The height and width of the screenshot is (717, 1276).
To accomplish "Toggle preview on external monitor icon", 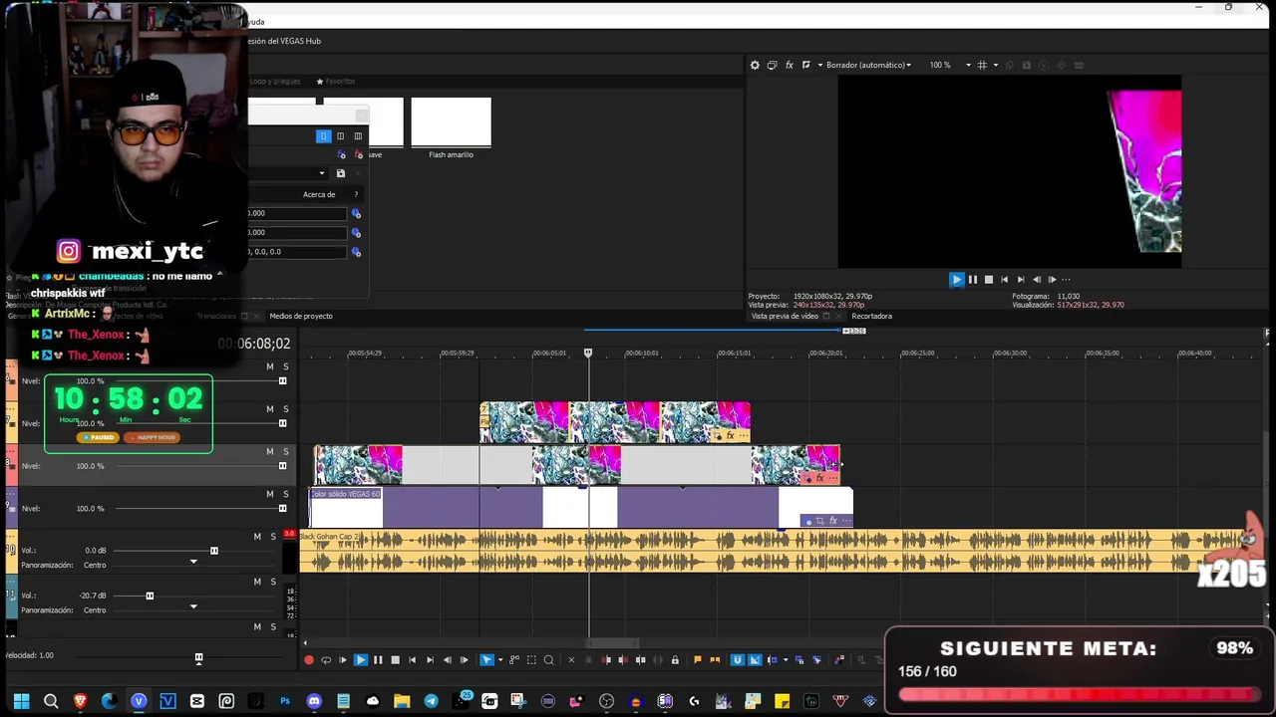I will 772,65.
